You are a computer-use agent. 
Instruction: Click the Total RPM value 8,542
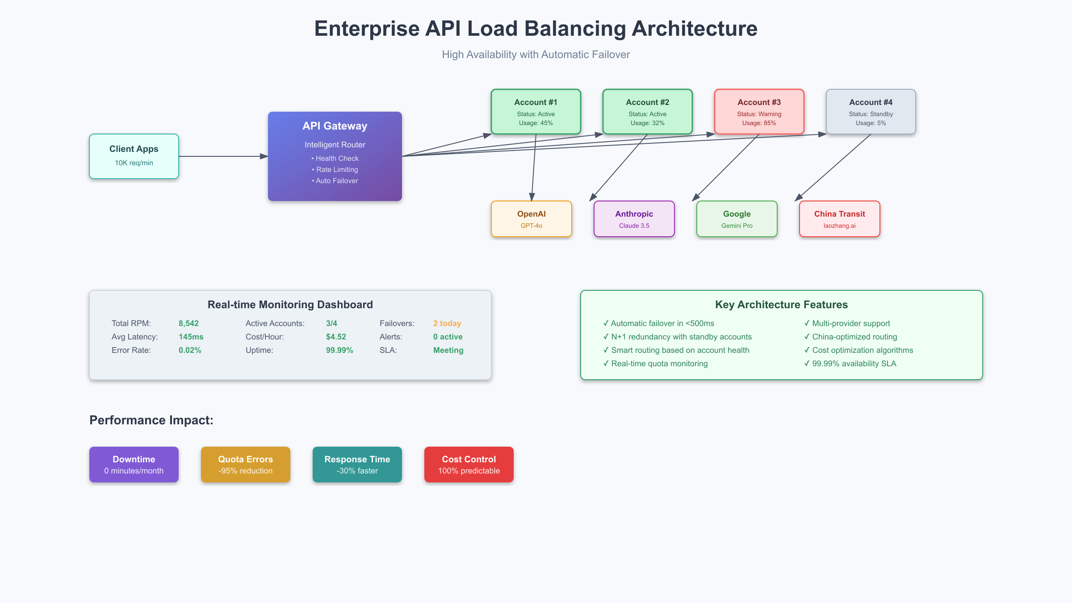(x=188, y=323)
